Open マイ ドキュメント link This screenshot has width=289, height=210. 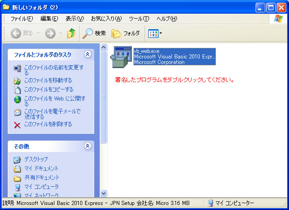coord(41,168)
